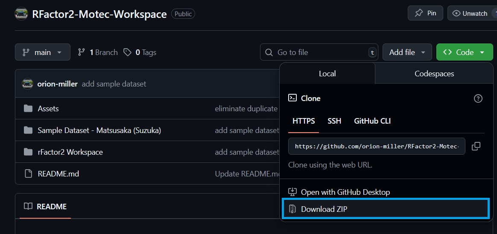Click the desktop download icon beside Open with GitHub Desktop

tap(292, 192)
